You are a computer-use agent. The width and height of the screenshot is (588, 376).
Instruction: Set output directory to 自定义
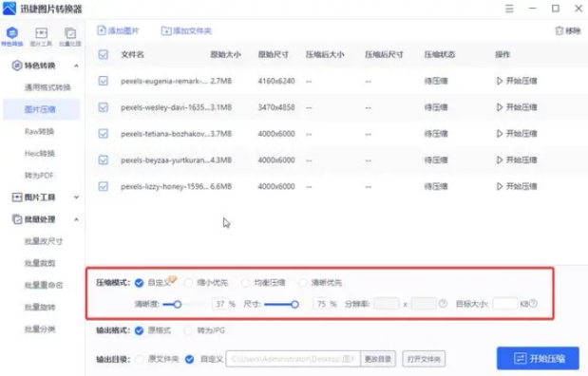190,359
